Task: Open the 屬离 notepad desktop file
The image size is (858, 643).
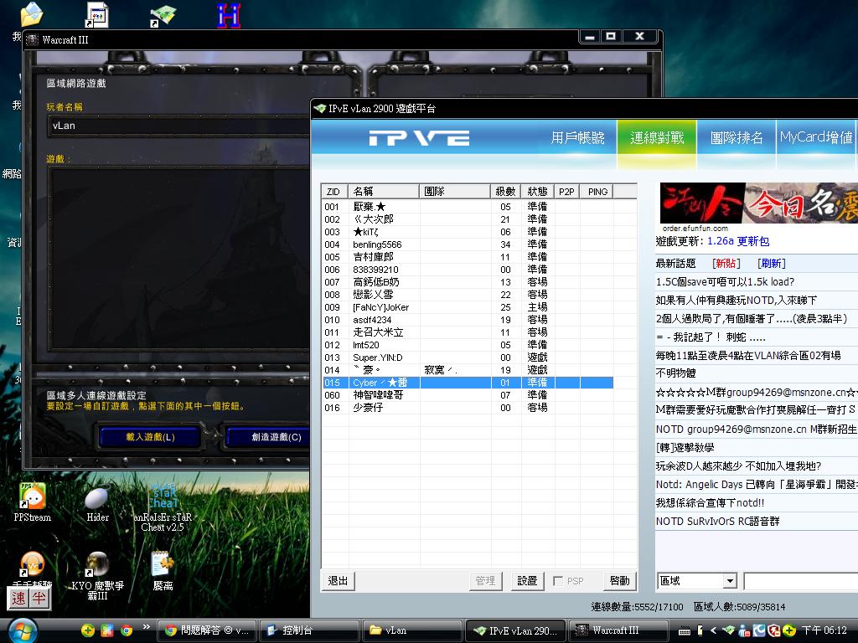Action: pos(163,570)
